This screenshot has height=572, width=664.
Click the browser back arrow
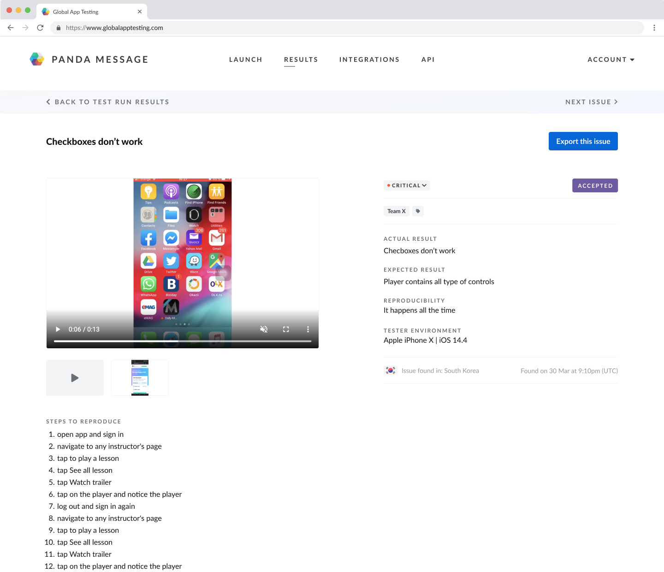(11, 28)
